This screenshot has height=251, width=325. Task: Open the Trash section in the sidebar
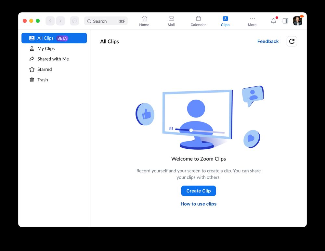click(42, 80)
